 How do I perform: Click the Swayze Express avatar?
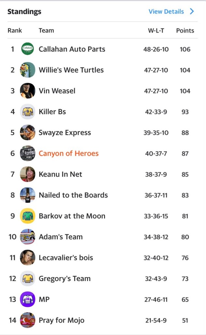click(27, 132)
